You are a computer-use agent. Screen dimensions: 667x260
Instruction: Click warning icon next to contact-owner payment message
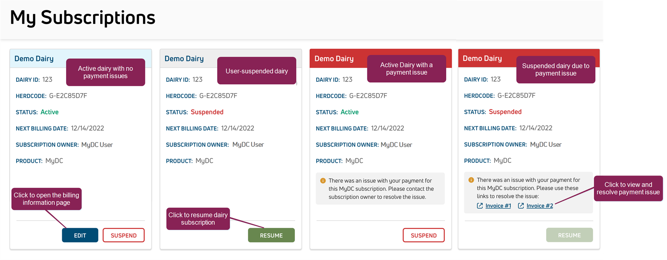323,181
